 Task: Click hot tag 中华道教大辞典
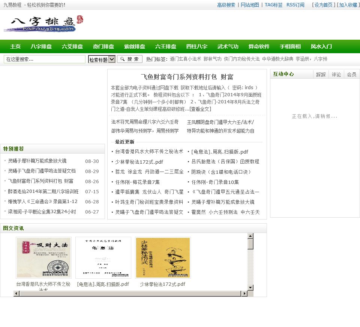[x=278, y=59]
